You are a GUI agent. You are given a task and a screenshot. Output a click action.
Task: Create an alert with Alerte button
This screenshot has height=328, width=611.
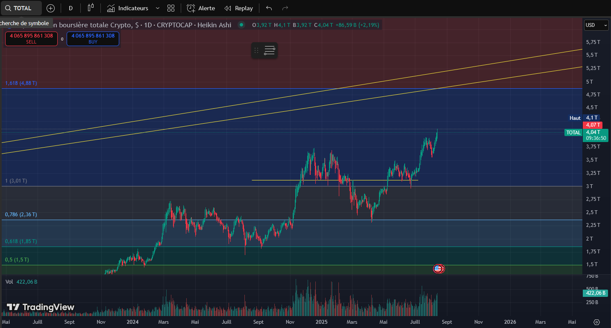pos(201,8)
